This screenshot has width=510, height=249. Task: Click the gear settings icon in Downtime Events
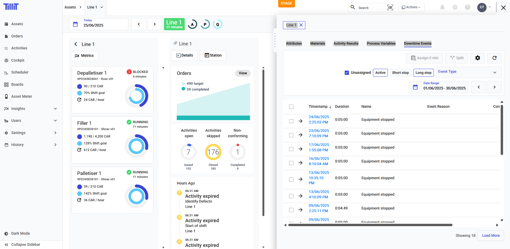point(478,58)
